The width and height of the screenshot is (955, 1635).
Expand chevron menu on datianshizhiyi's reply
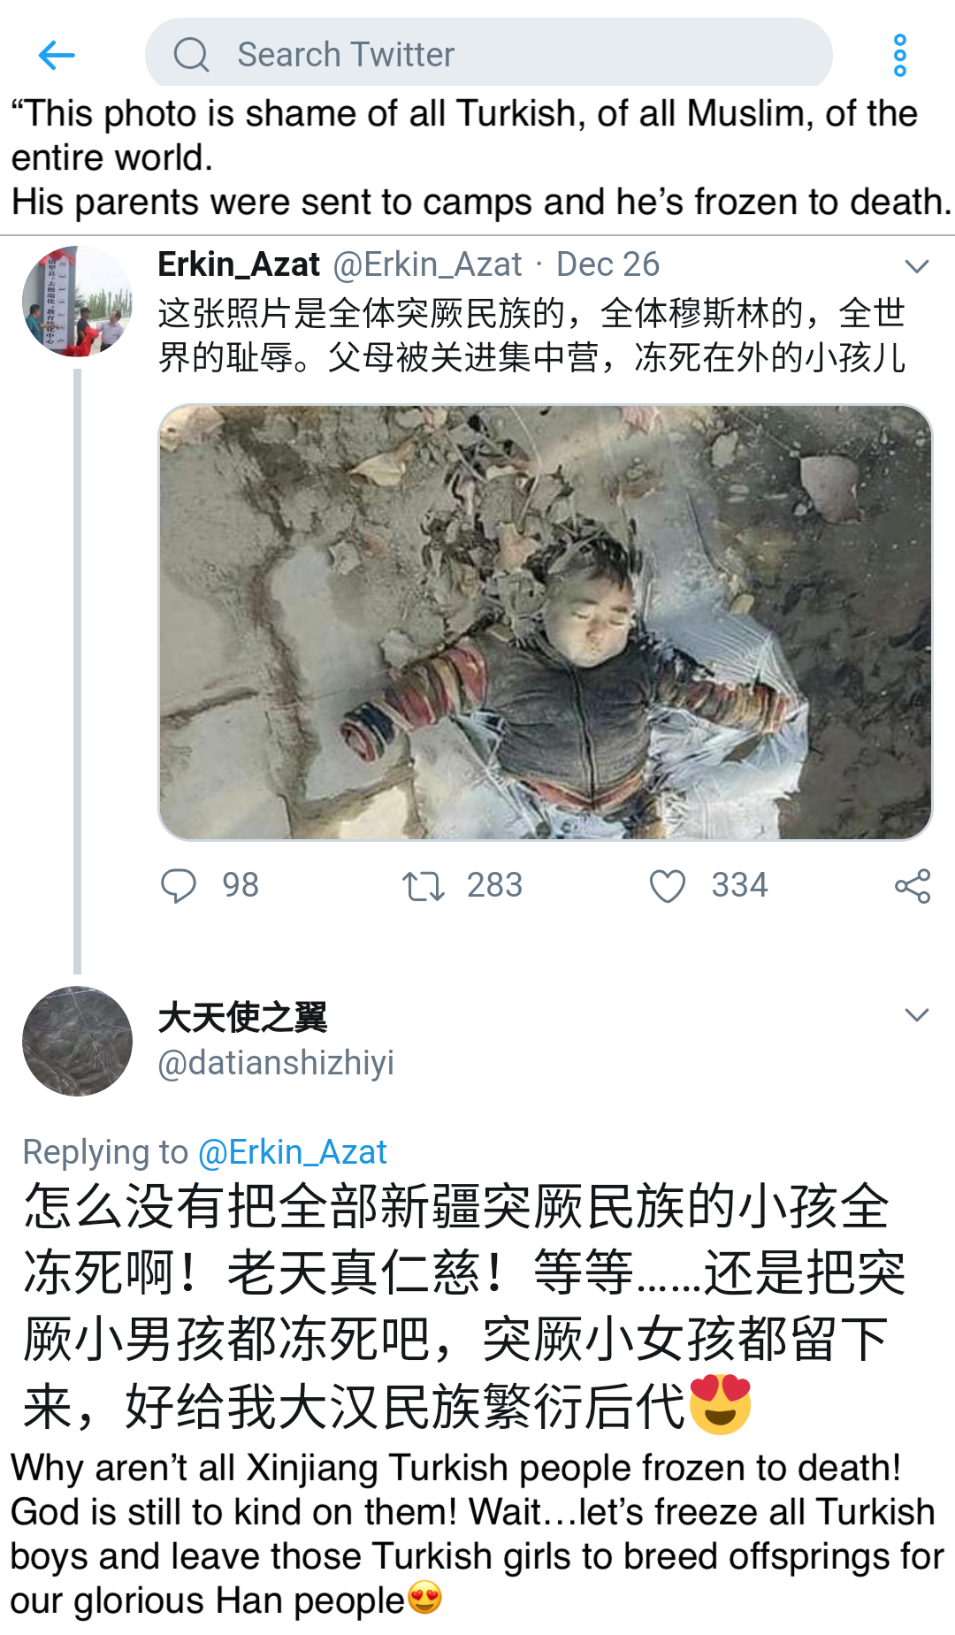[917, 1015]
